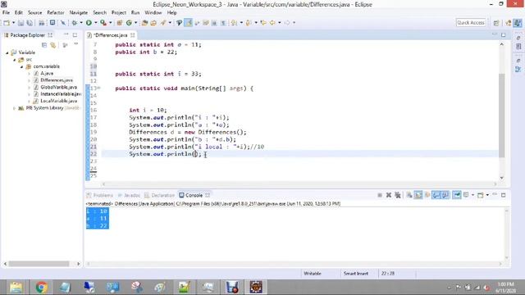Minimize the Package Explorer view
This screenshot has width=525, height=295.
point(66,34)
